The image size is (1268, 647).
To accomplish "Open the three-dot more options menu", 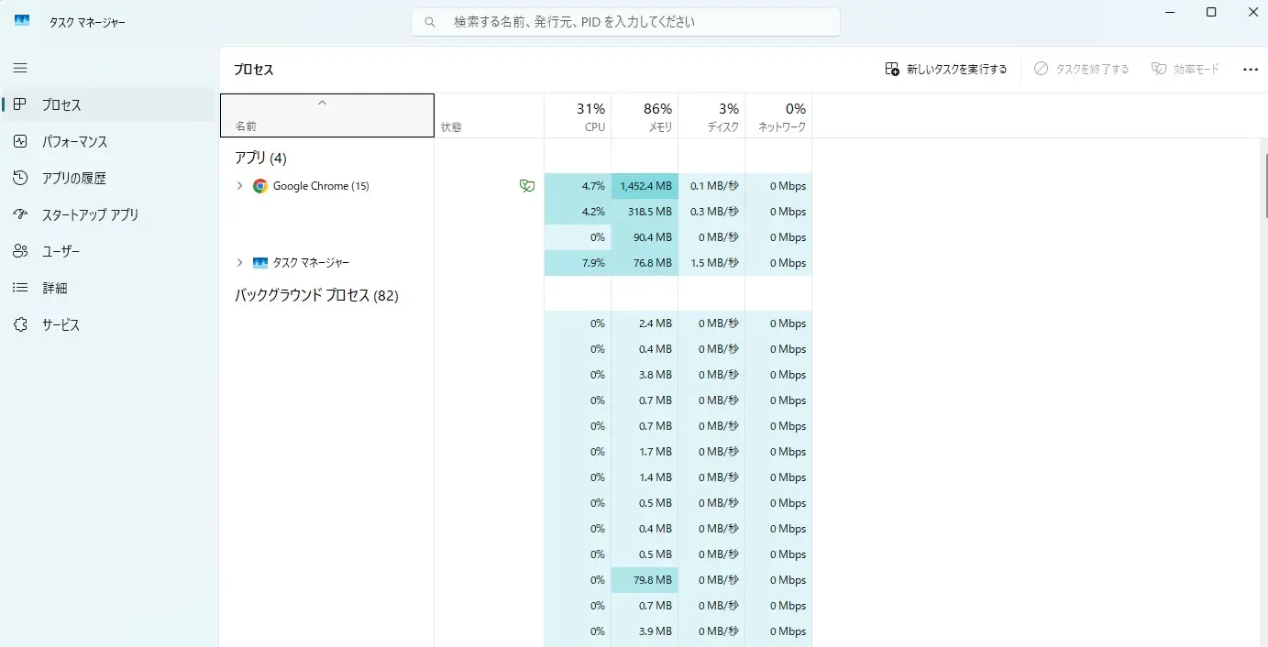I will (1251, 69).
